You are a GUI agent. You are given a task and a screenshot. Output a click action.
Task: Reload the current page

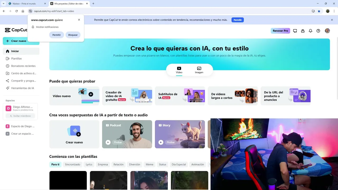click(x=16, y=11)
